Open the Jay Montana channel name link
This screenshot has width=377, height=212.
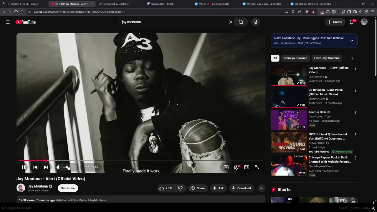click(x=38, y=186)
